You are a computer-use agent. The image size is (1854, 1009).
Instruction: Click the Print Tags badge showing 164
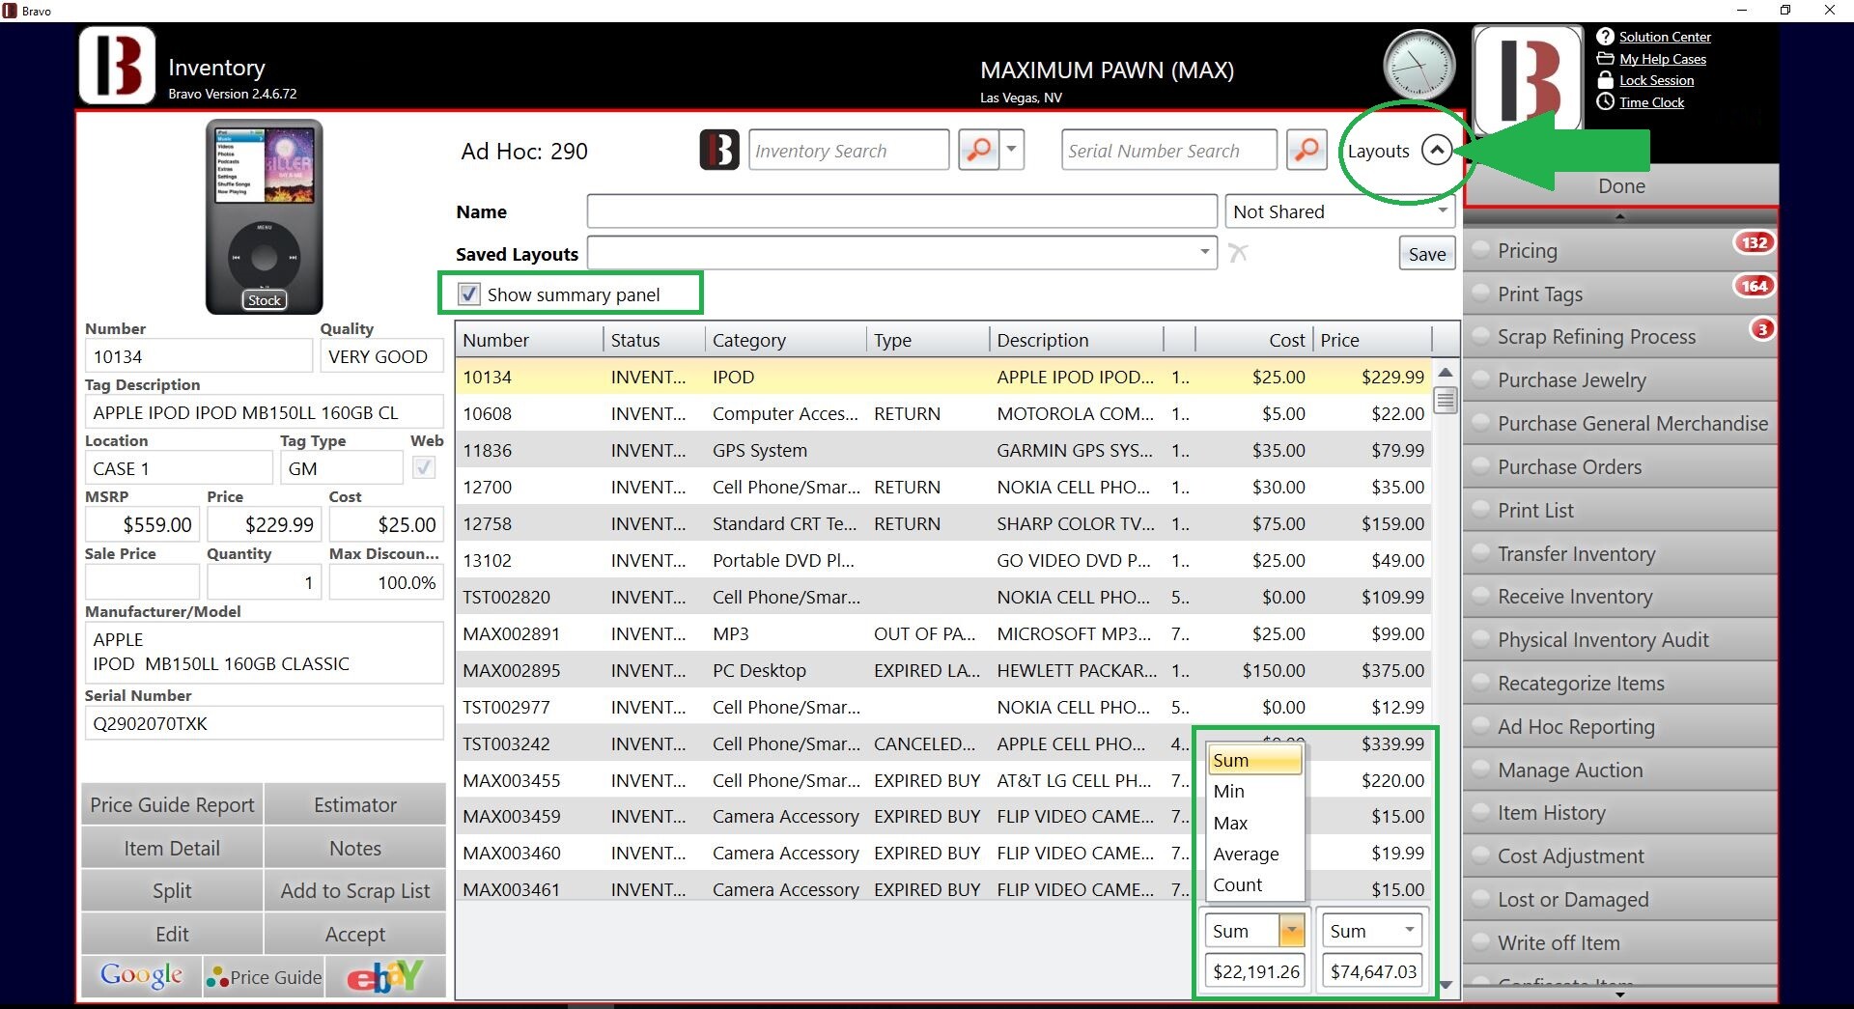tap(1755, 286)
